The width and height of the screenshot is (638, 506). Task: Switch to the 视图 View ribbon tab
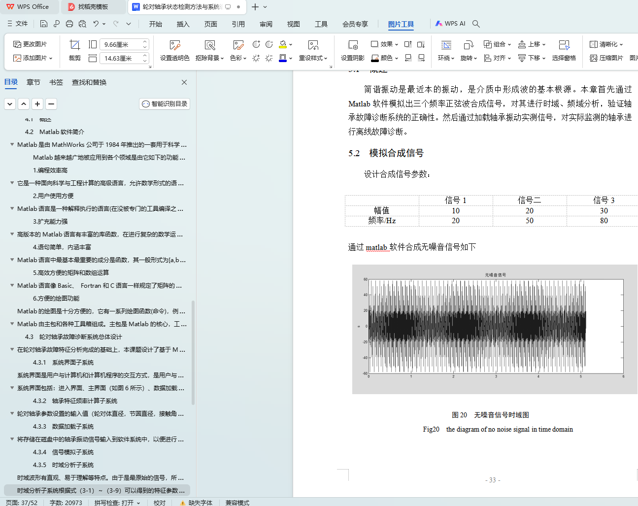[x=294, y=24]
